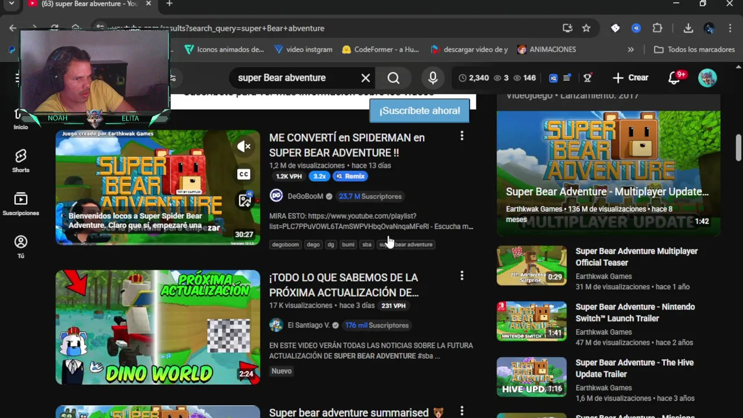Image resolution: width=743 pixels, height=418 pixels.
Task: Click the trophy icon in the header
Action: 587,78
